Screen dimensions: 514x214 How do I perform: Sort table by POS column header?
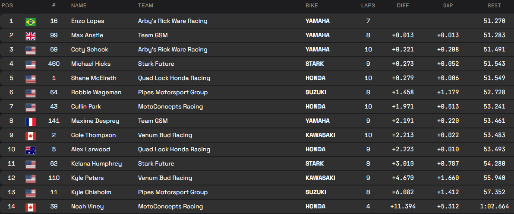pos(7,6)
